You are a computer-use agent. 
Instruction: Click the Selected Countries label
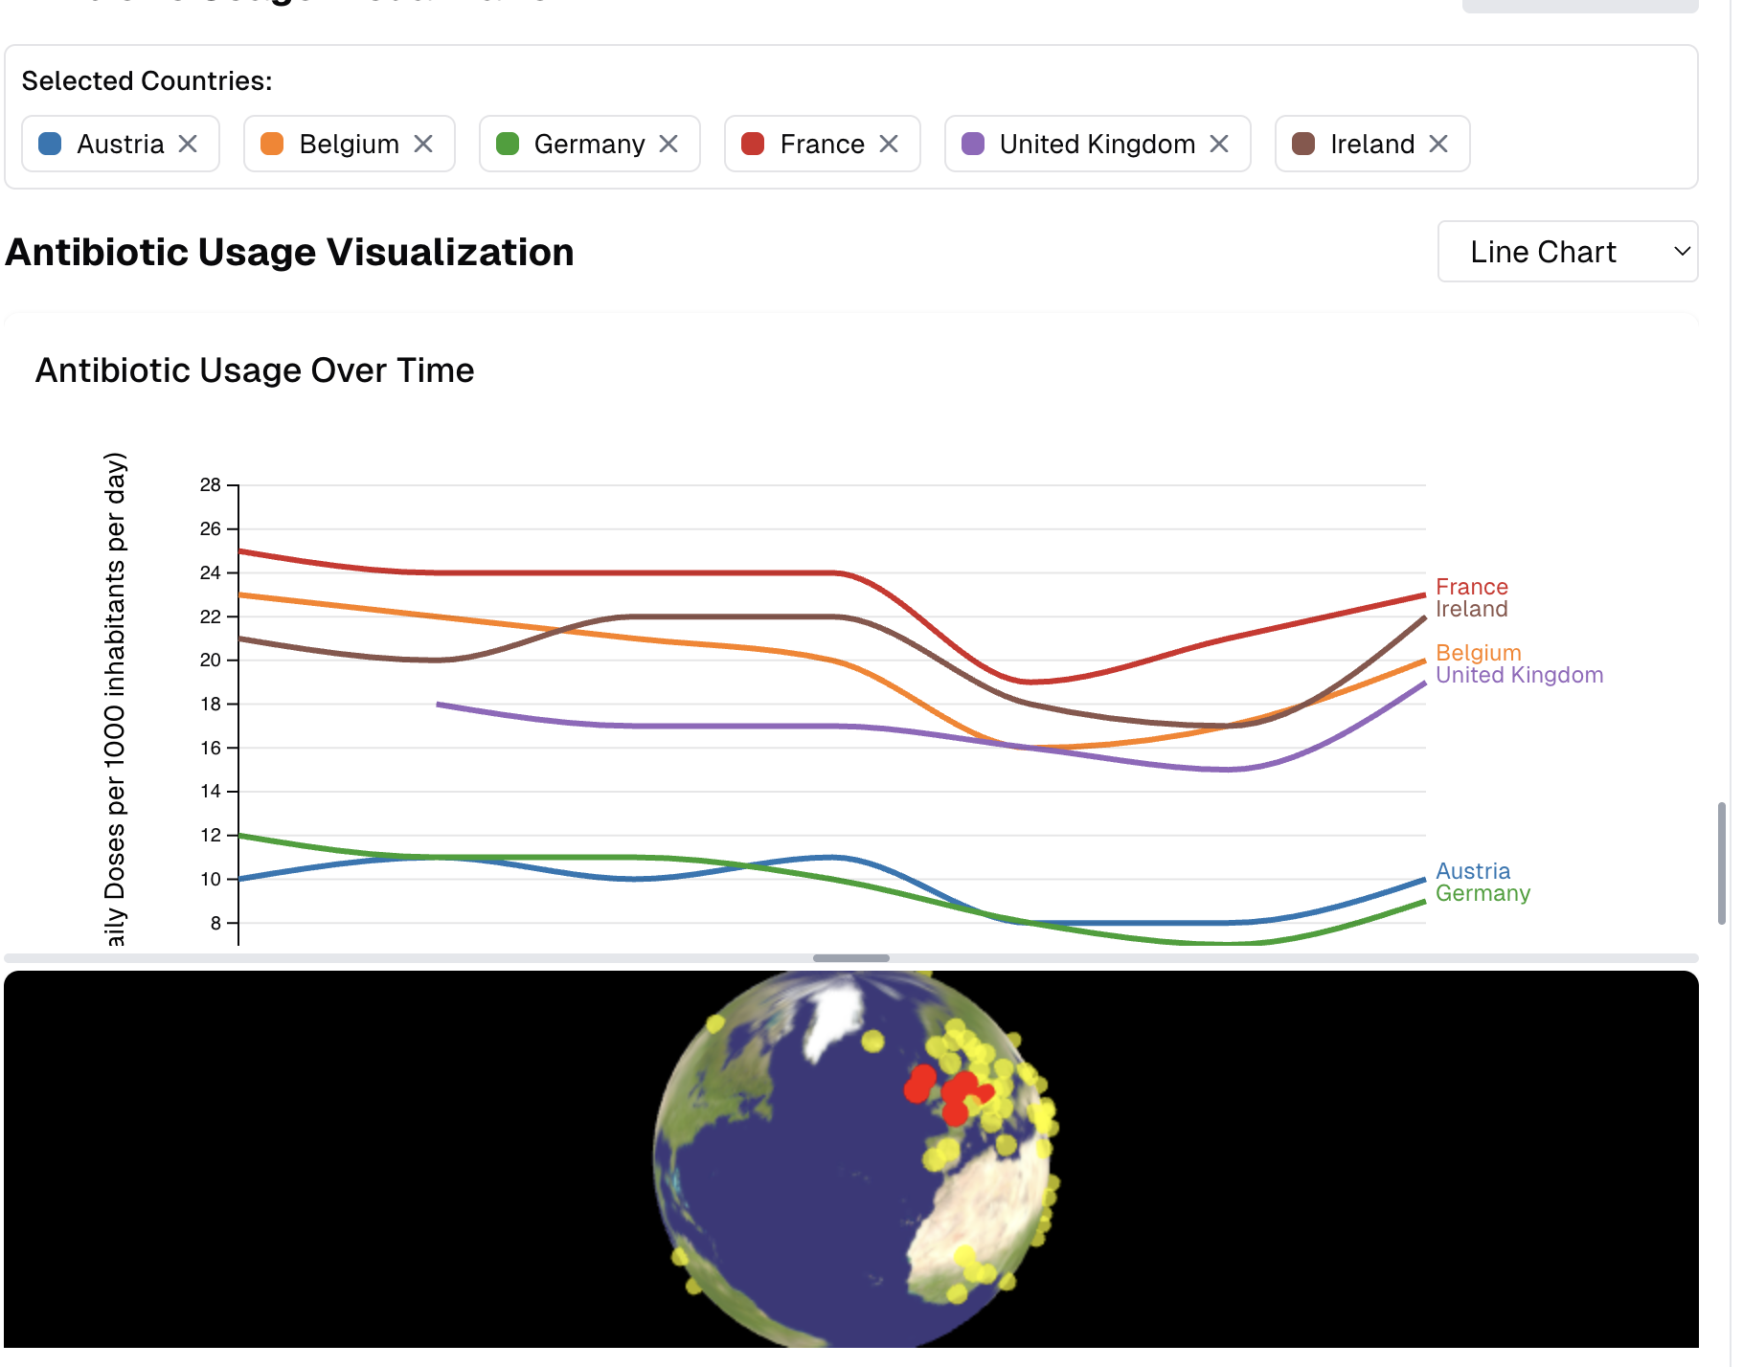[147, 81]
